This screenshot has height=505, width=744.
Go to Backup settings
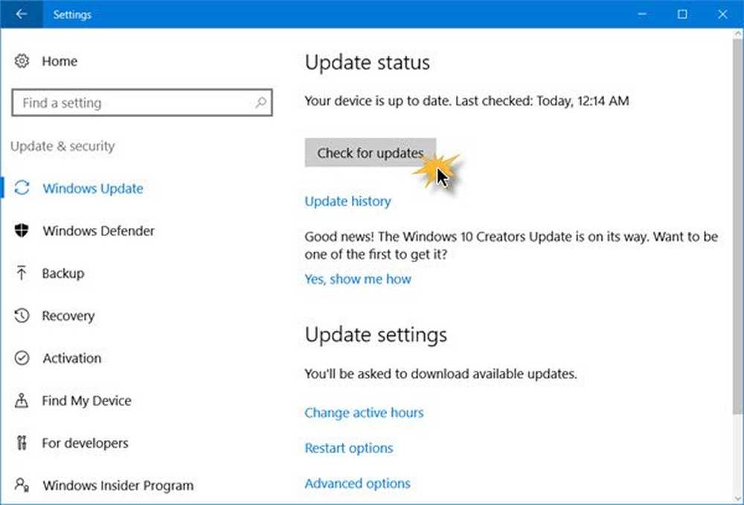pos(63,273)
